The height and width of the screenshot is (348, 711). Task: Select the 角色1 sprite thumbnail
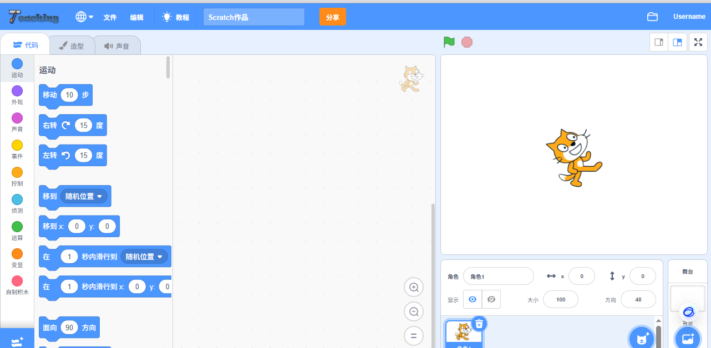(x=464, y=334)
